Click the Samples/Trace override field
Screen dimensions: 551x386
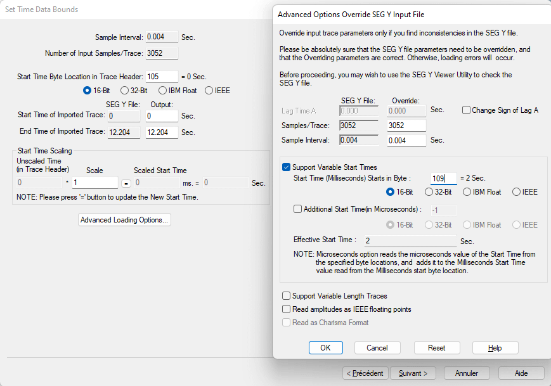click(406, 125)
